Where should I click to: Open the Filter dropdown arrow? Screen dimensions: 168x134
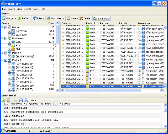[44, 18]
